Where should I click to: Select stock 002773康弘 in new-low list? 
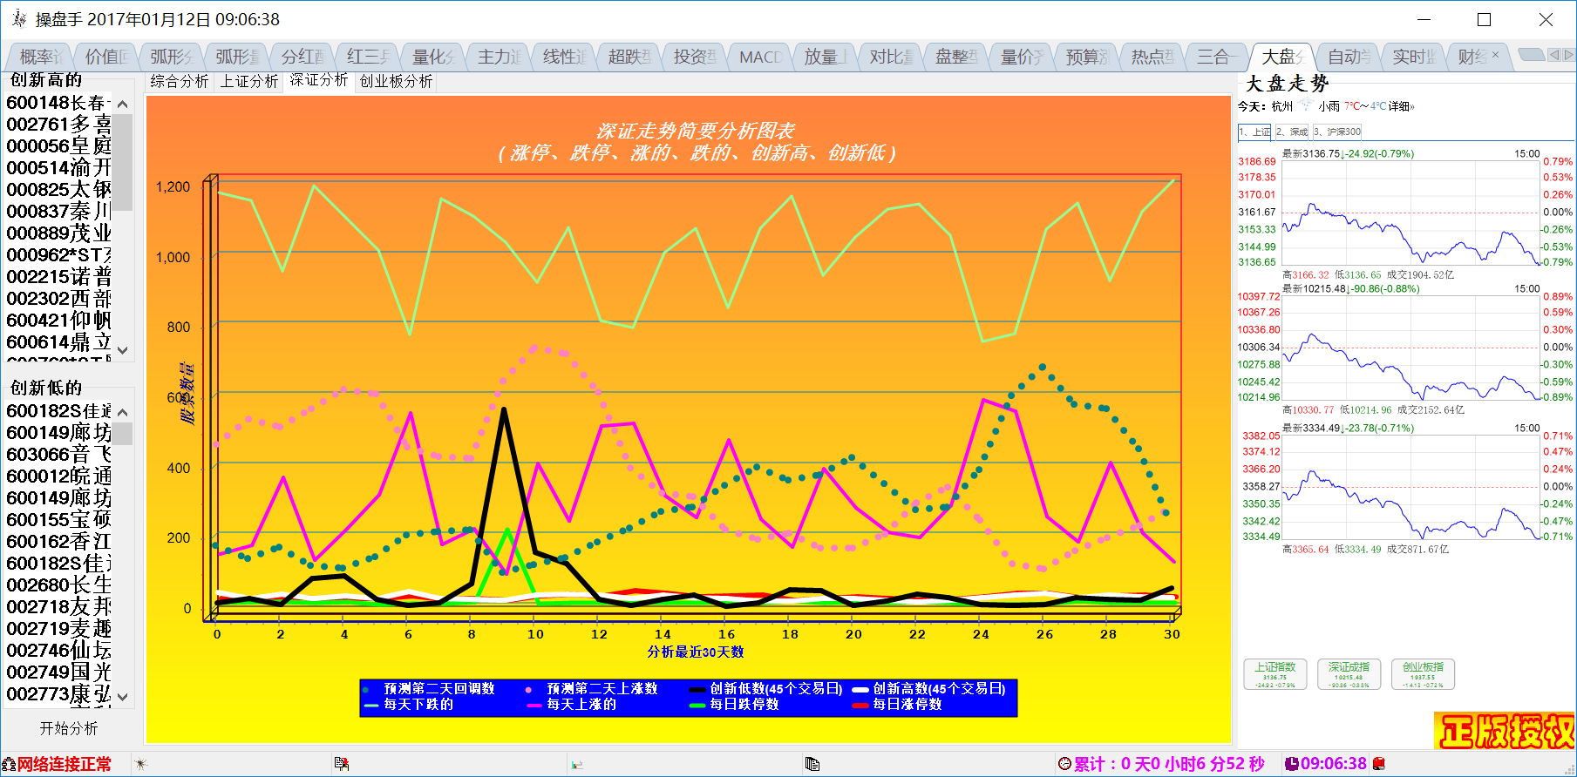point(58,694)
